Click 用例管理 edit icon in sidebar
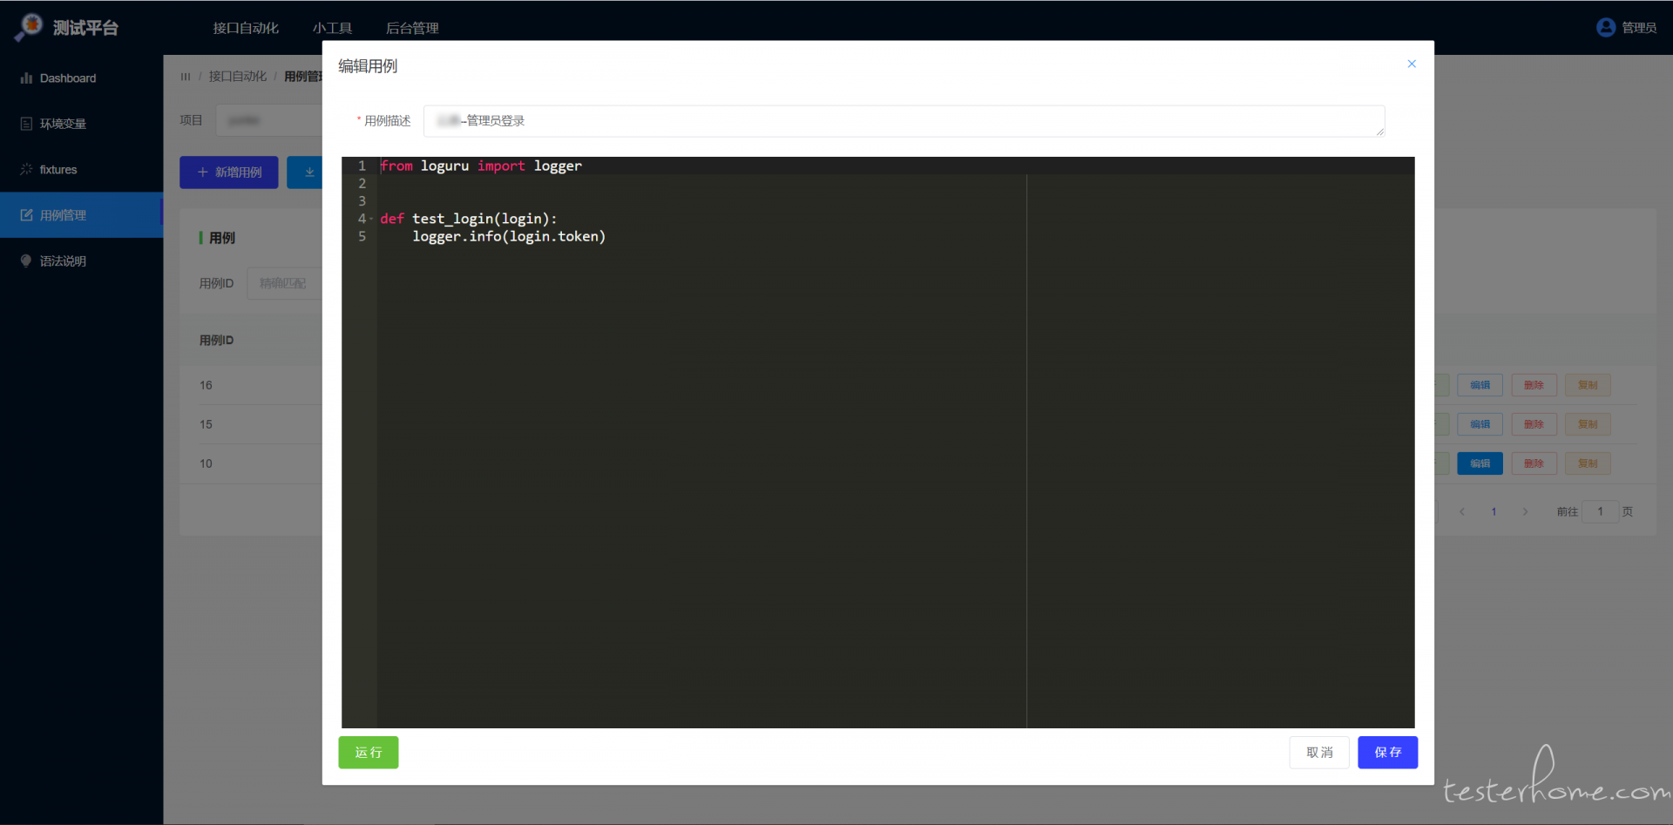The width and height of the screenshot is (1673, 825). (26, 215)
